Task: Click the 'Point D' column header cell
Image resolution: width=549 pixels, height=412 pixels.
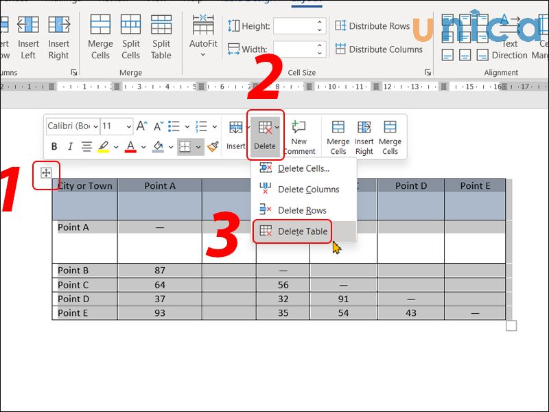Action: [x=411, y=199]
